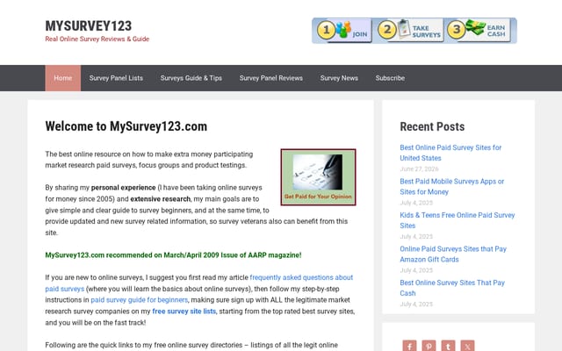Click the bold 'extensive research' text
562x351 pixels.
160,199
